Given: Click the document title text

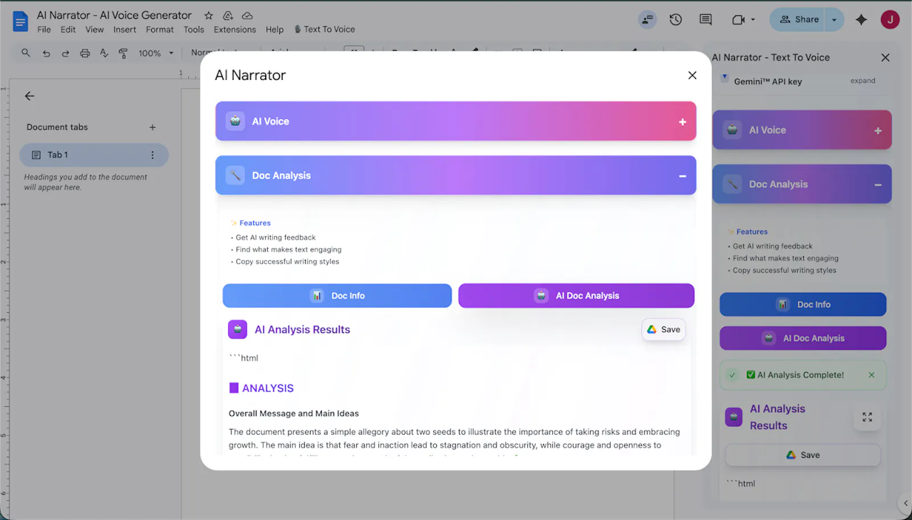Looking at the screenshot, I should [x=114, y=15].
